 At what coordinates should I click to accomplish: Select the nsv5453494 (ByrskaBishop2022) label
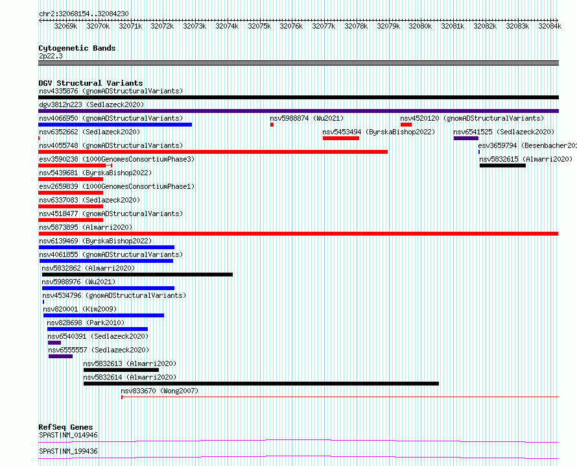(x=379, y=132)
